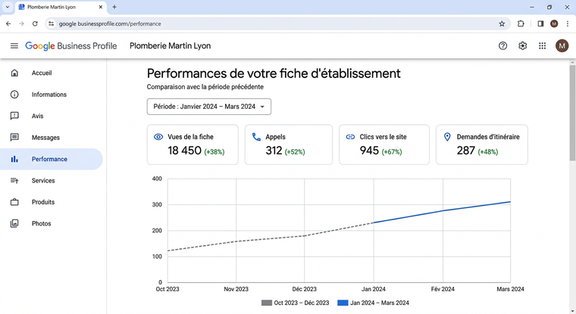This screenshot has width=576, height=314.
Task: Open the tab search dropdown arrow
Action: coord(7,7)
